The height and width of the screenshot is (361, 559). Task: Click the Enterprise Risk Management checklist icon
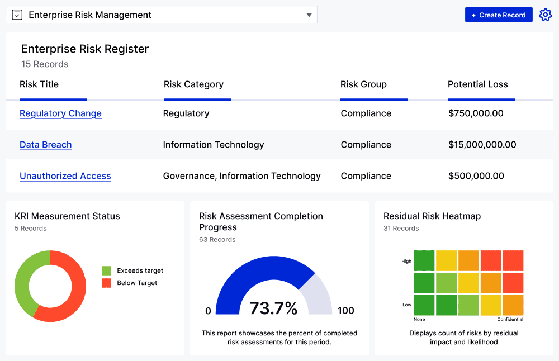pos(17,15)
